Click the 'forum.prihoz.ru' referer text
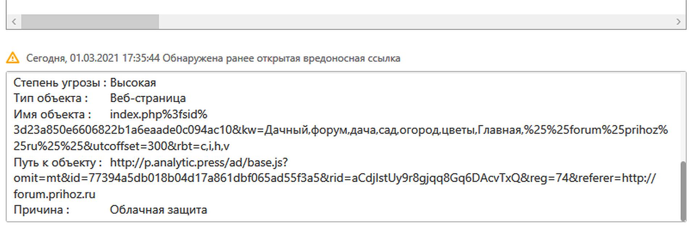 (54, 194)
